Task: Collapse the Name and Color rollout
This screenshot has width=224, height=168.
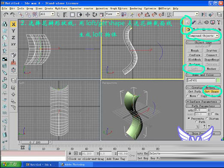Action: click(x=203, y=75)
